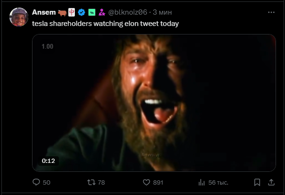The image size is (285, 195).
Task: Click the 0:12 video duration label
Action: [49, 161]
